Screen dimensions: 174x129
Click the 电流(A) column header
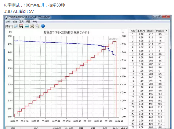(141, 31)
